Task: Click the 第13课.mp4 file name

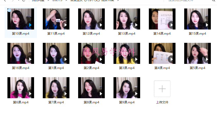Action: click(127, 34)
